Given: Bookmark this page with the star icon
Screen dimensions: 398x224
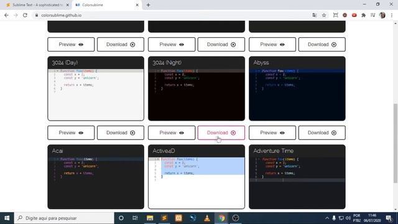Looking at the screenshot, I should [x=324, y=15].
